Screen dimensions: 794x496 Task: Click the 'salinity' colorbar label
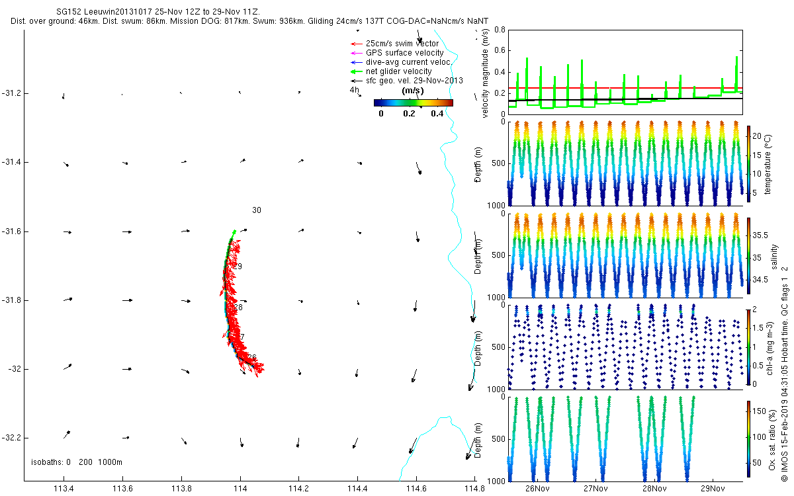coord(774,256)
